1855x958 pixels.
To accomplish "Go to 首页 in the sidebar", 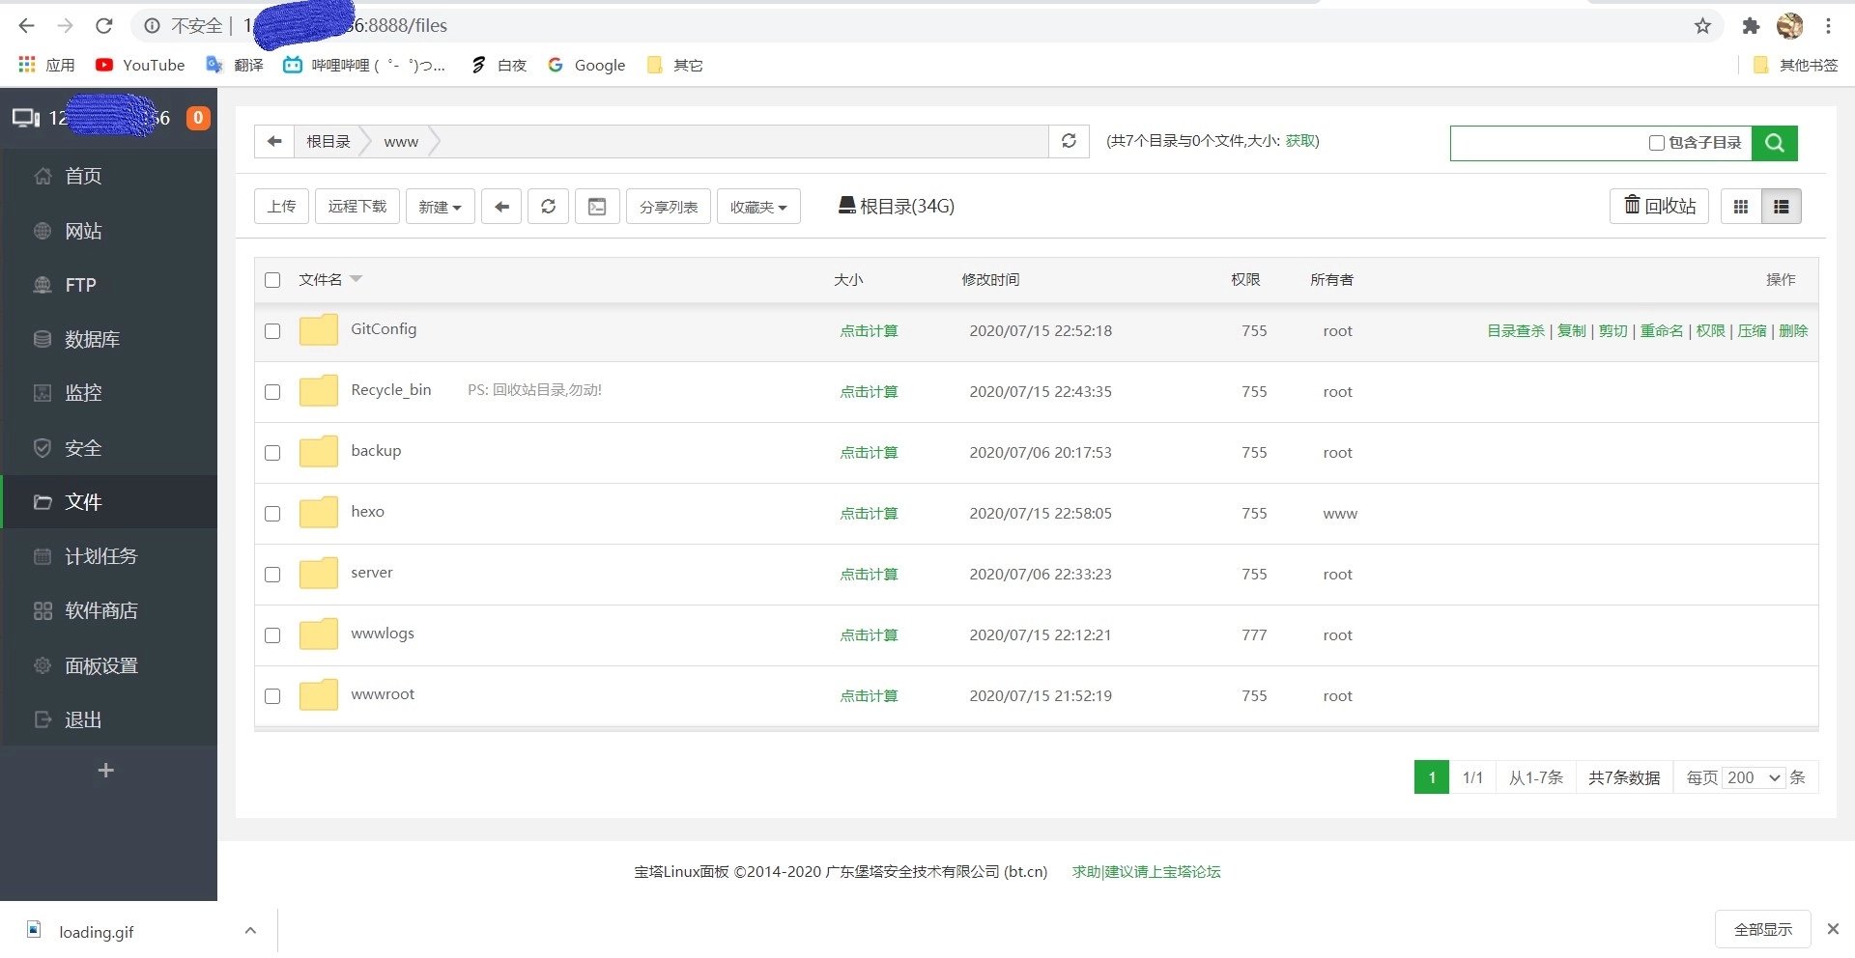I will pos(108,176).
